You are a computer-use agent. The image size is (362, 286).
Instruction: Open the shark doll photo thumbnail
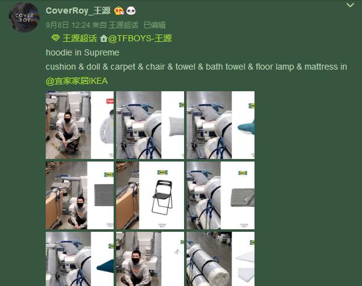click(x=221, y=125)
